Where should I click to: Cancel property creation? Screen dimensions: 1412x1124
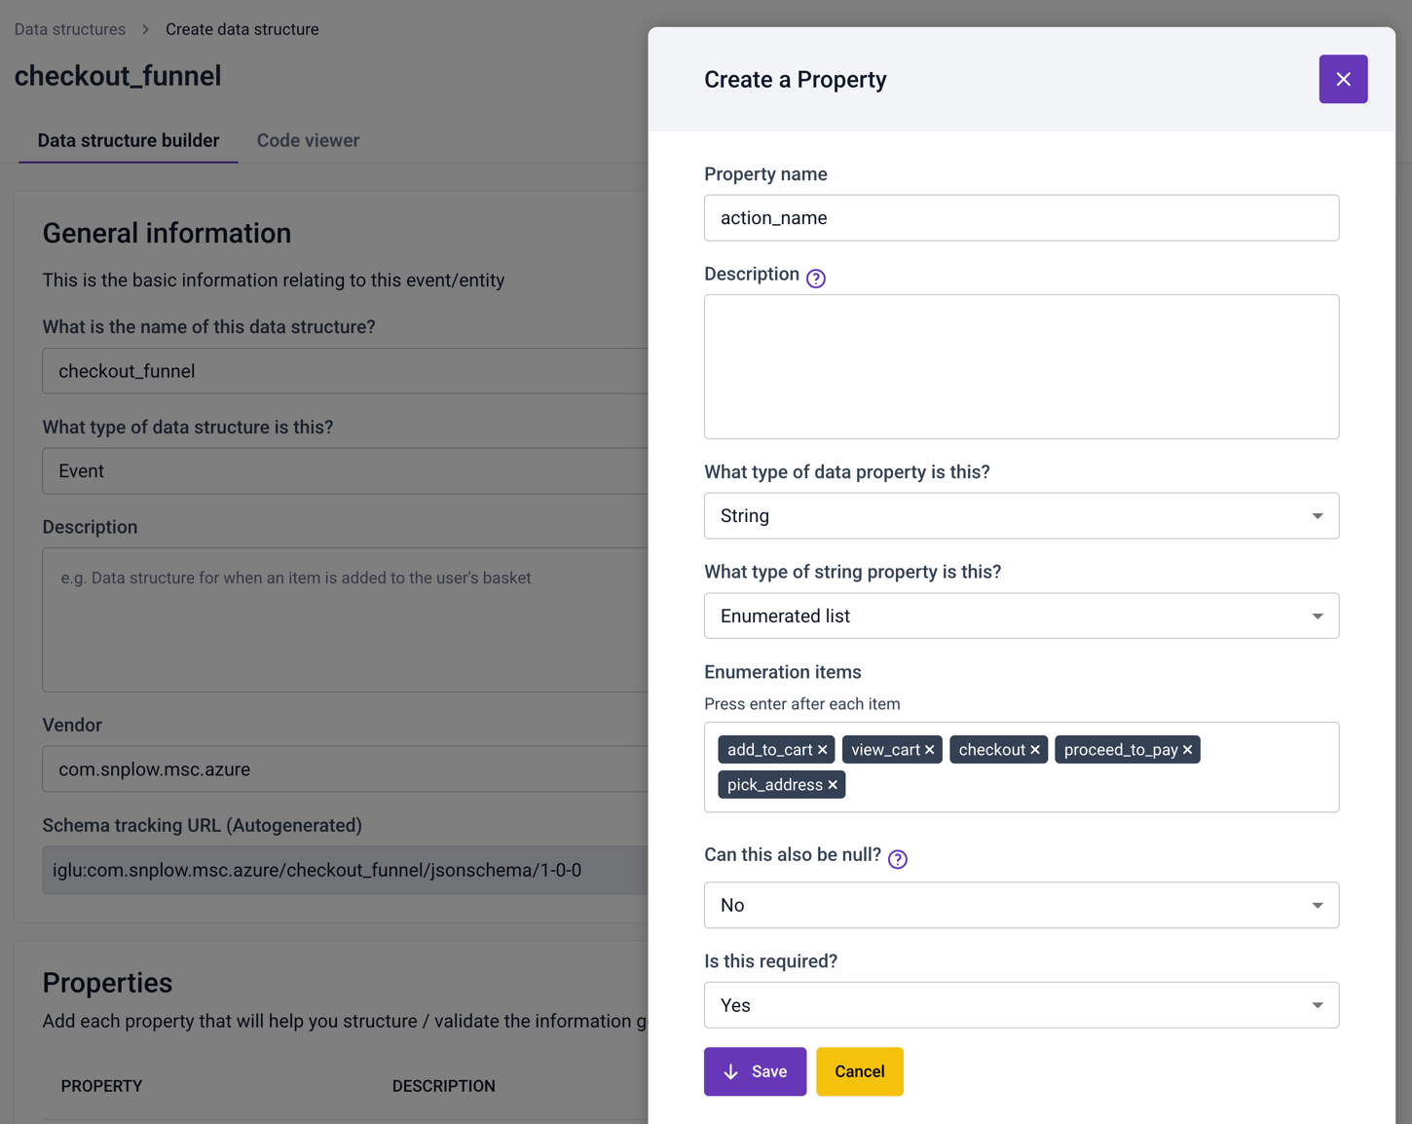(859, 1071)
